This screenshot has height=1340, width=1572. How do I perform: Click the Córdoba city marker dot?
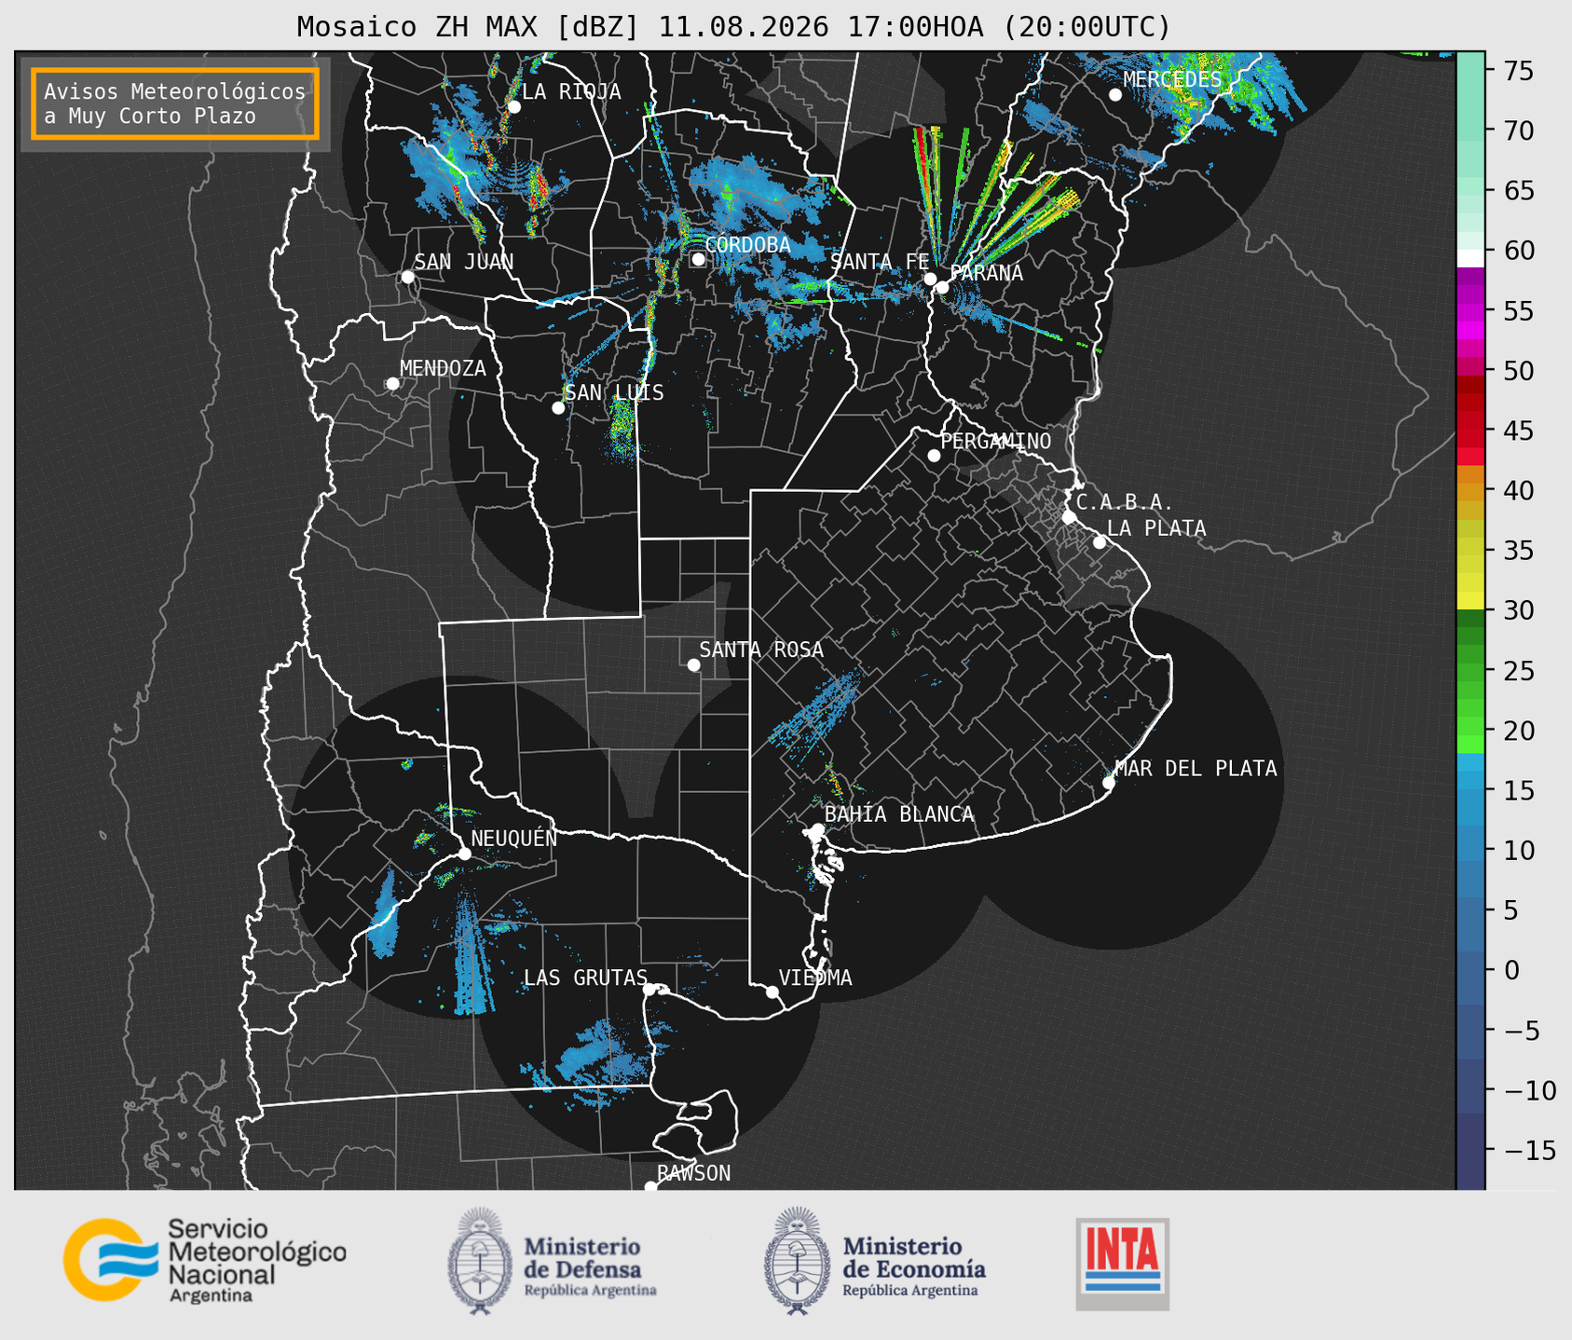(x=698, y=259)
